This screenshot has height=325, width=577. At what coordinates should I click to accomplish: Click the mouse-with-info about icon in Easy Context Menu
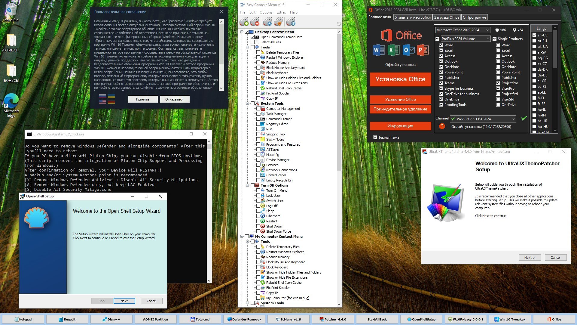(x=291, y=22)
